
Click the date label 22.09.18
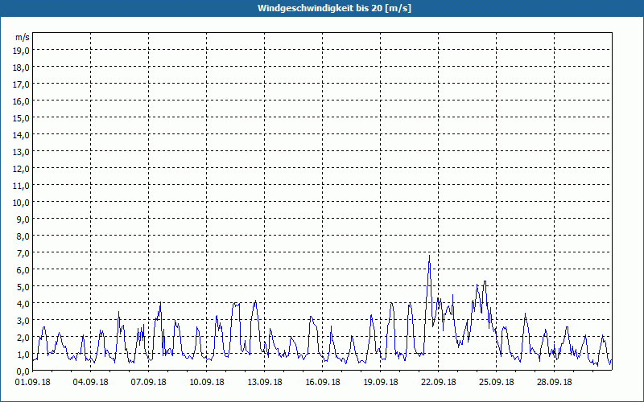[438, 383]
